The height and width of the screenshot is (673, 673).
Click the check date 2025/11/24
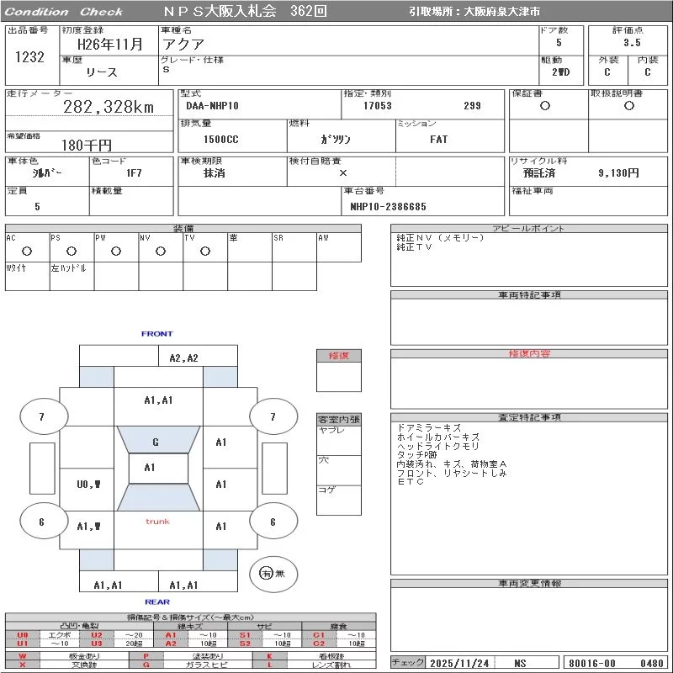coord(459,663)
